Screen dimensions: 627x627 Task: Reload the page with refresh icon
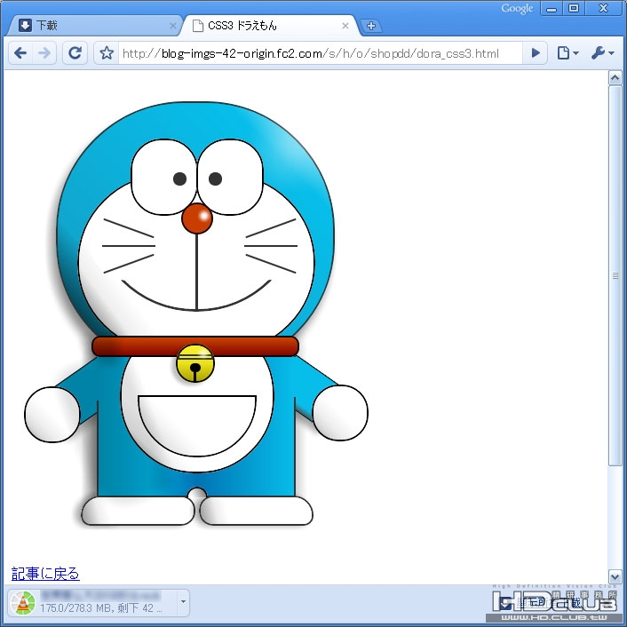click(75, 52)
